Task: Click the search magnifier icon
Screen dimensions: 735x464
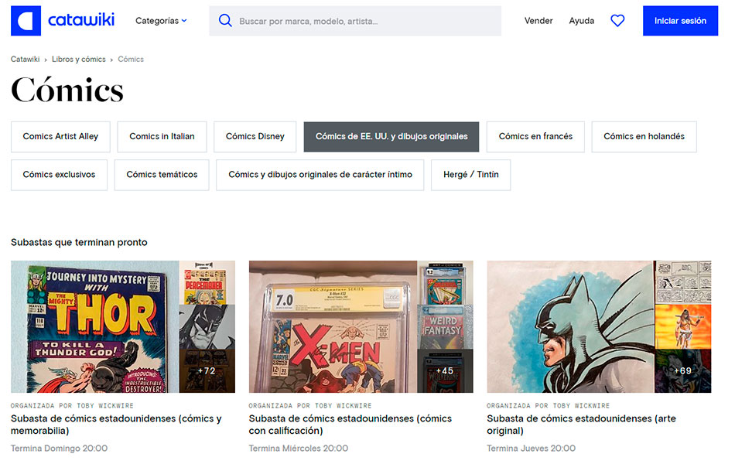Action: tap(225, 21)
